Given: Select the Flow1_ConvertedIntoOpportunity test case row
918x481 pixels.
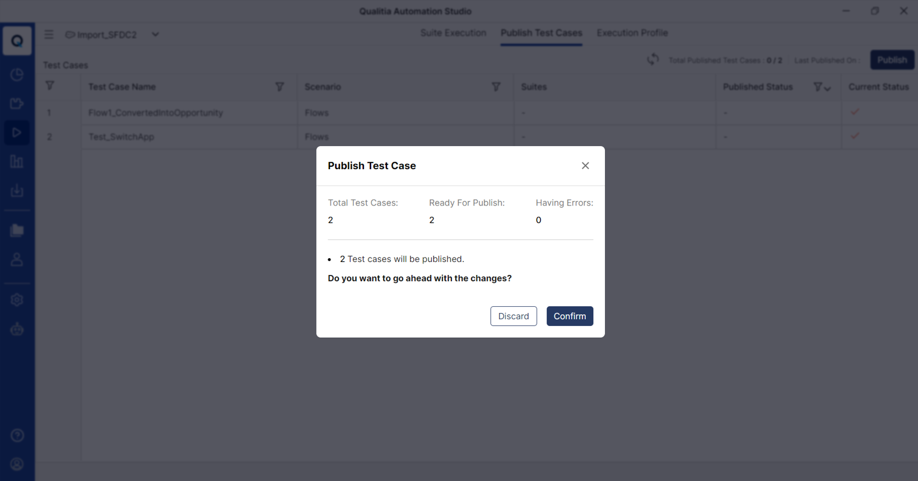Looking at the screenshot, I should (476, 113).
